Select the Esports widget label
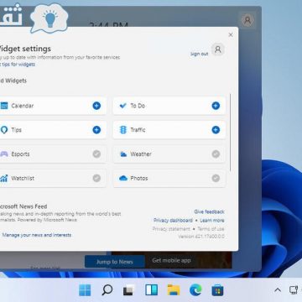Image resolution: width=302 pixels, height=302 pixels. 20,154
